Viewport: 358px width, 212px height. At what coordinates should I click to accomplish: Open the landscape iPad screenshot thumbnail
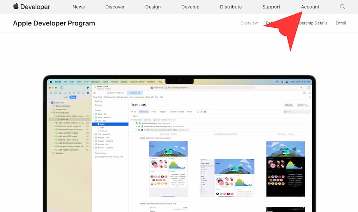coord(227,178)
